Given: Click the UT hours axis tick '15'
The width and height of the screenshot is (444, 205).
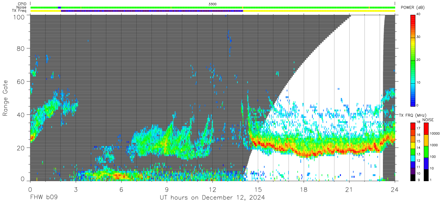Looking at the screenshot, I should [258, 189].
